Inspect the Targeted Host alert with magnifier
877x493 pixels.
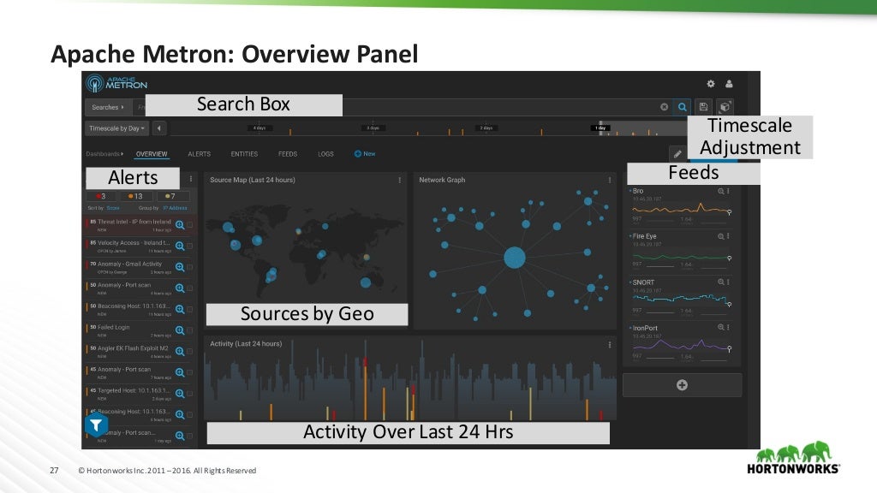180,394
